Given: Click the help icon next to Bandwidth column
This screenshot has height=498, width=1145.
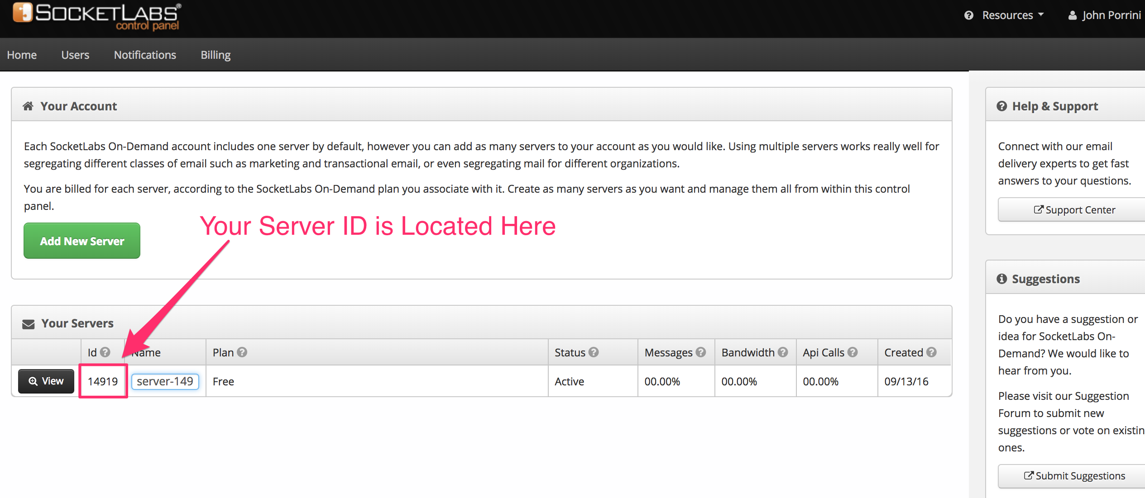Looking at the screenshot, I should coord(783,352).
